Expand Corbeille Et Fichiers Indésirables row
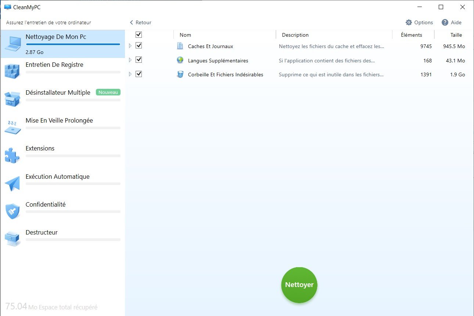This screenshot has height=316, width=474. 130,74
